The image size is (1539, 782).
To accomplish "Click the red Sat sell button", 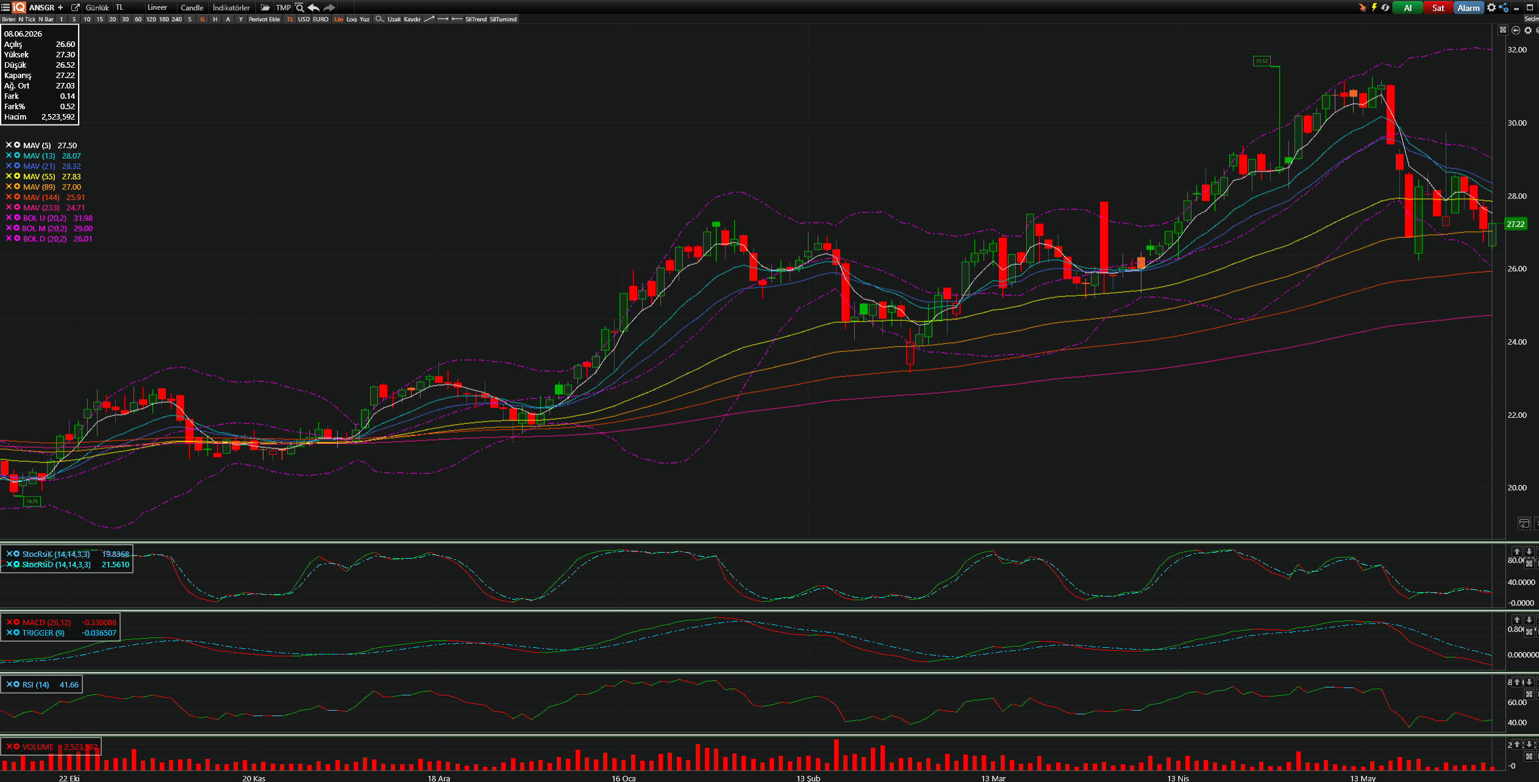I will (1438, 7).
